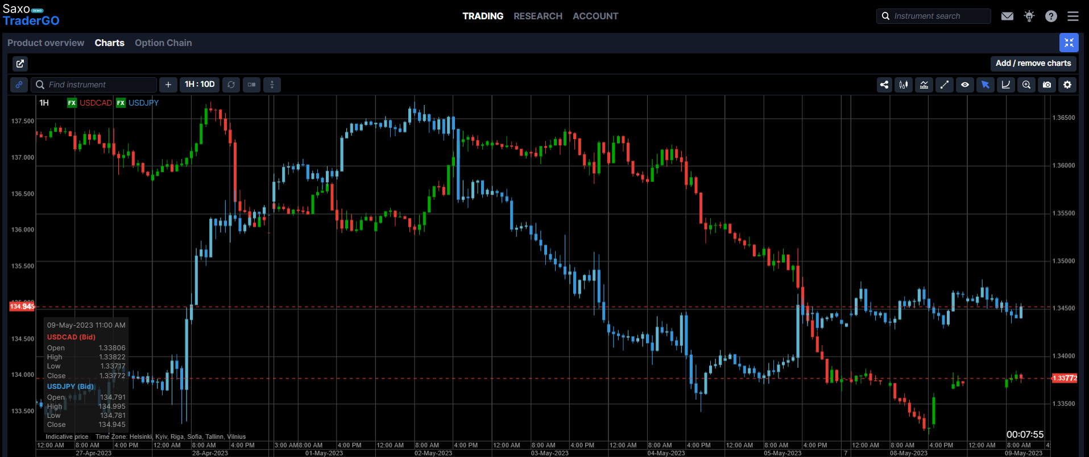Click the 137.500 label on left price axis
The width and height of the screenshot is (1089, 457).
tap(23, 121)
